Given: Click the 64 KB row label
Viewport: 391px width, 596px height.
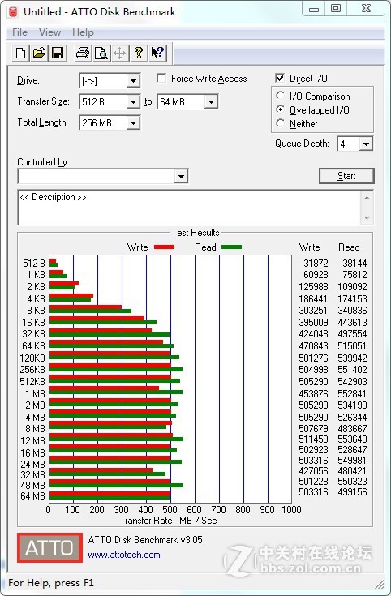Looking at the screenshot, I should click(x=33, y=346).
